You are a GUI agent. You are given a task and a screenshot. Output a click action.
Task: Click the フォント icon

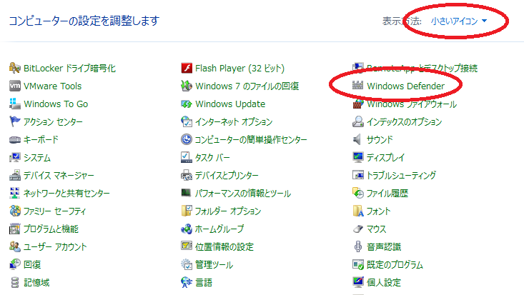pyautogui.click(x=358, y=211)
